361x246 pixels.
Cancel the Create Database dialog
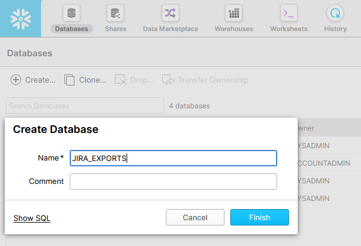point(195,217)
